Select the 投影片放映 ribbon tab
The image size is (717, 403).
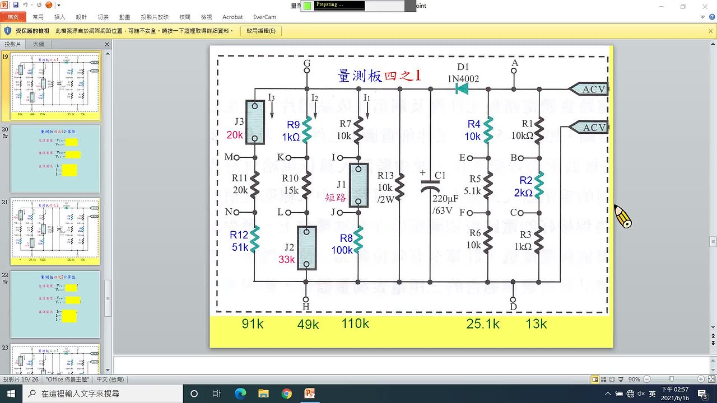pos(155,17)
